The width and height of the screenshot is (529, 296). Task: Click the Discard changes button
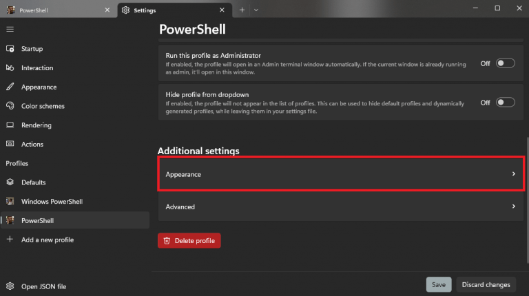[486, 285]
